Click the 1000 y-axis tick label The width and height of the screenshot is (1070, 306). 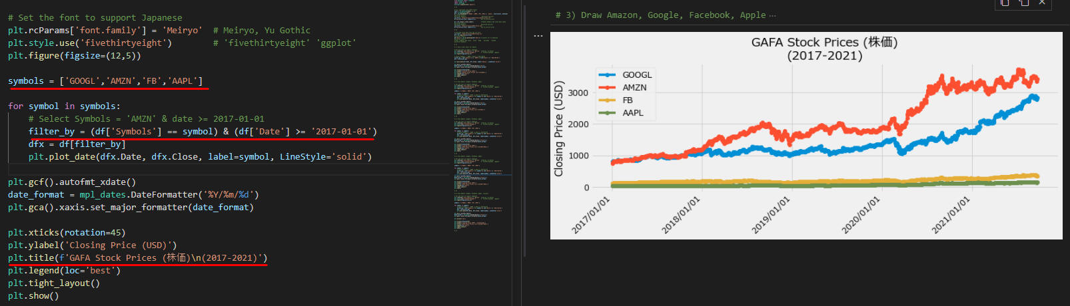(x=578, y=156)
